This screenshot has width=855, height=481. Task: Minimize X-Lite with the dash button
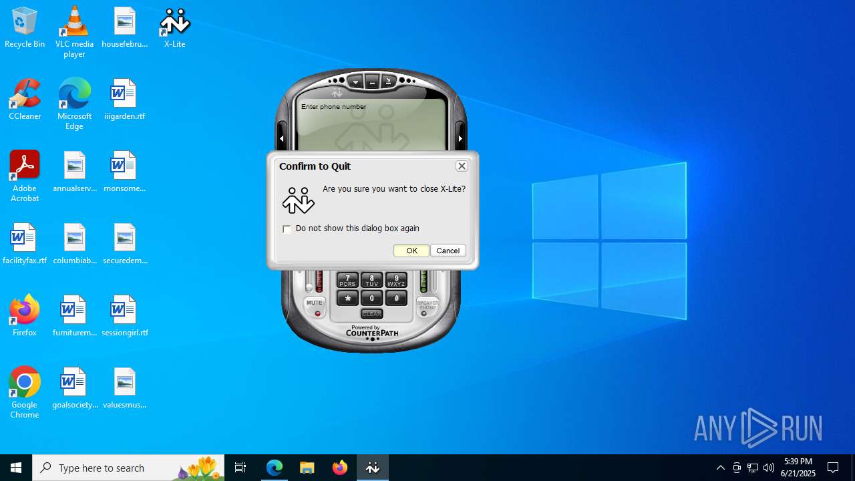click(372, 82)
